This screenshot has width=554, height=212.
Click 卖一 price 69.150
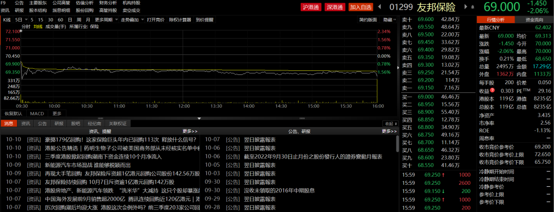click(x=425, y=87)
